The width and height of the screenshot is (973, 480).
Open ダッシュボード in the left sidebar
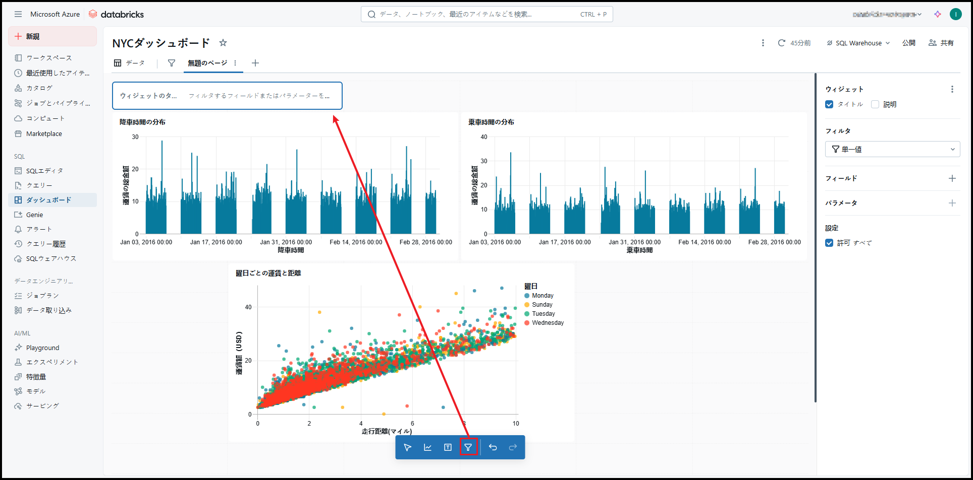pyautogui.click(x=48, y=200)
